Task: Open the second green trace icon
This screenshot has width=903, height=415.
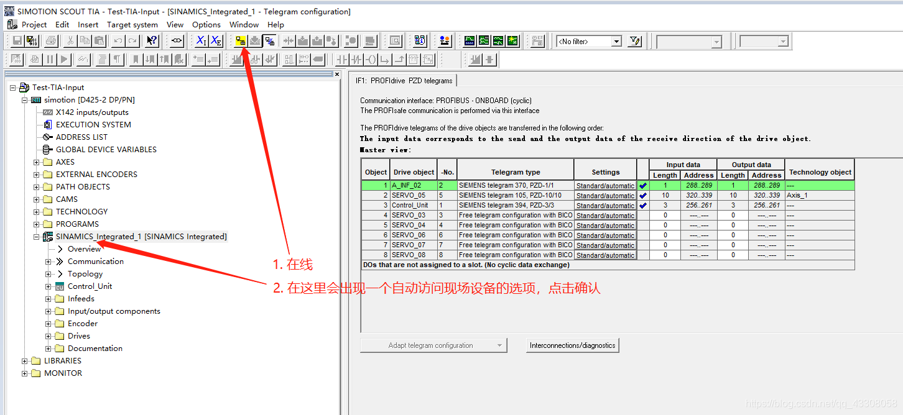Action: coord(484,41)
